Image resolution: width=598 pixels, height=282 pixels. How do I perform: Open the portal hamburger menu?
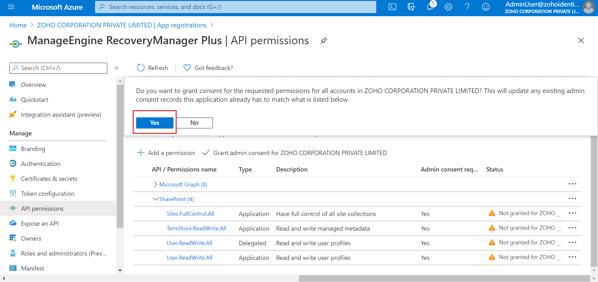point(11,7)
